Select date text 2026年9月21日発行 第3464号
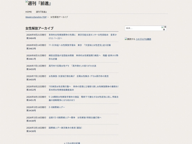The image size is (192, 144). 36,37
